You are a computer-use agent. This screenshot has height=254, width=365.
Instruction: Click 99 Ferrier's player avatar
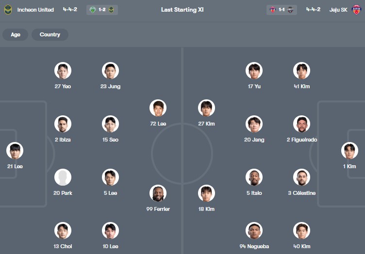click(x=158, y=193)
